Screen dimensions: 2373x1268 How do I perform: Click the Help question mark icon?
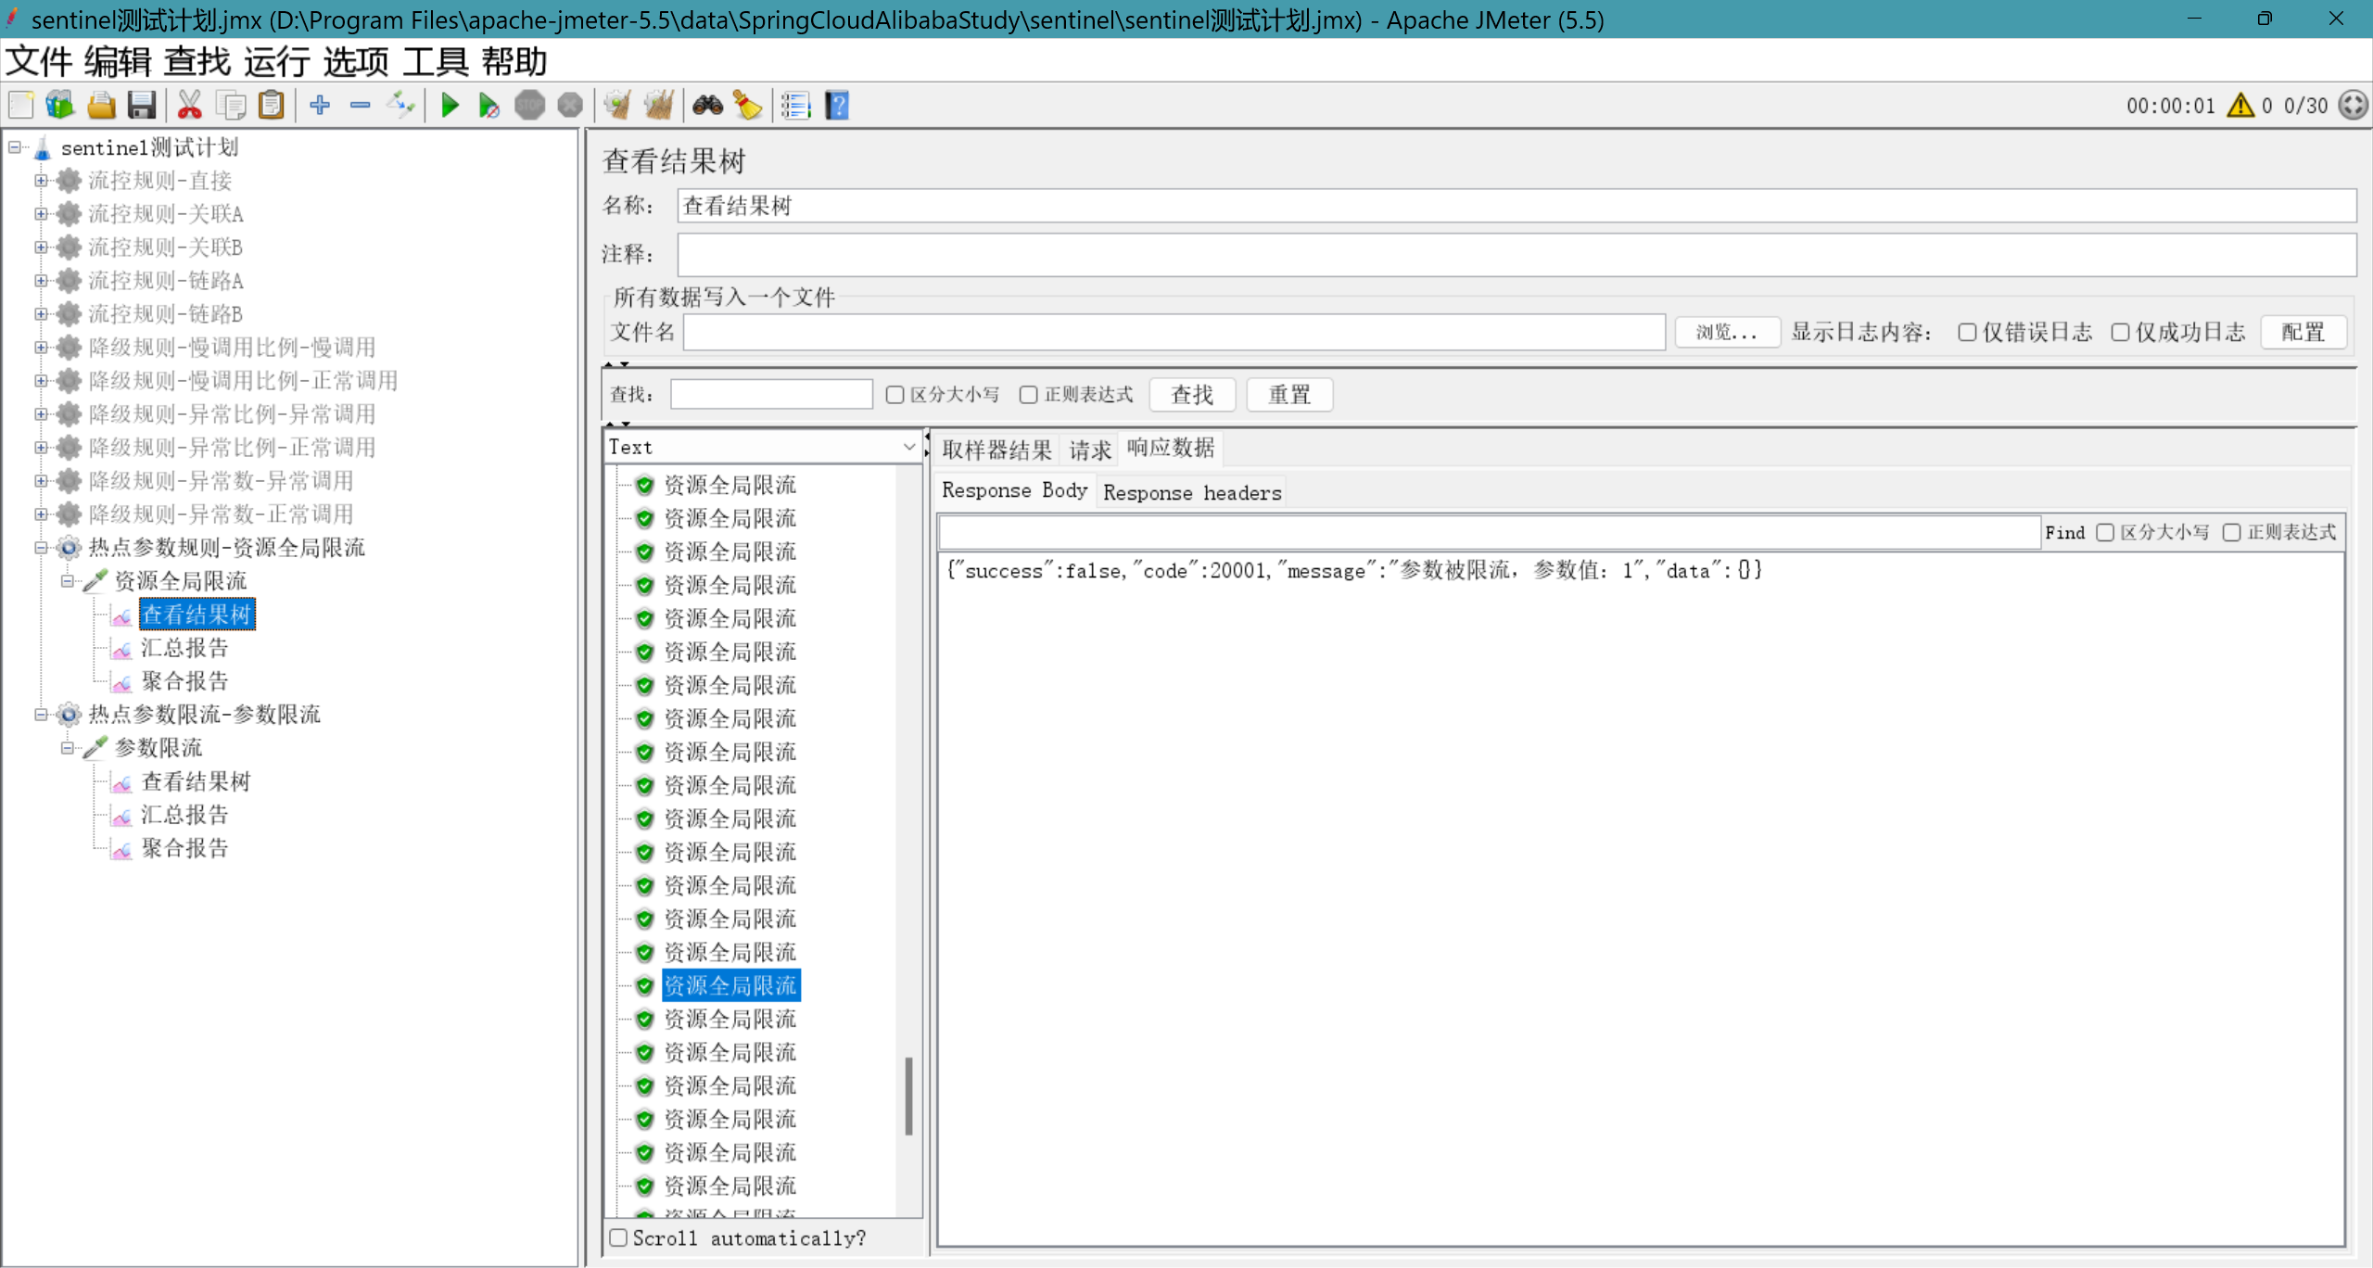click(x=837, y=106)
